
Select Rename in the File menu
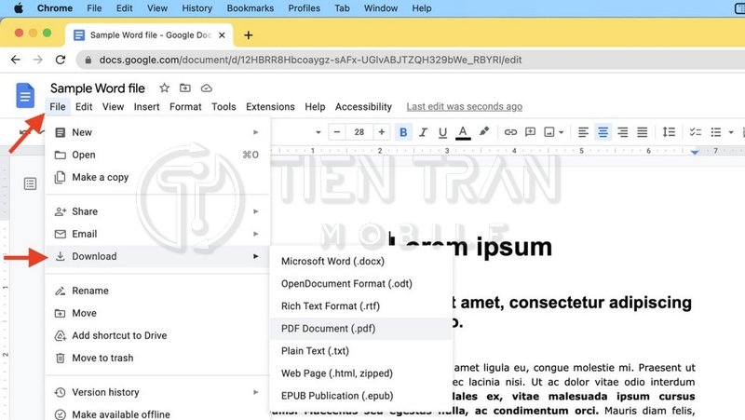point(157,291)
